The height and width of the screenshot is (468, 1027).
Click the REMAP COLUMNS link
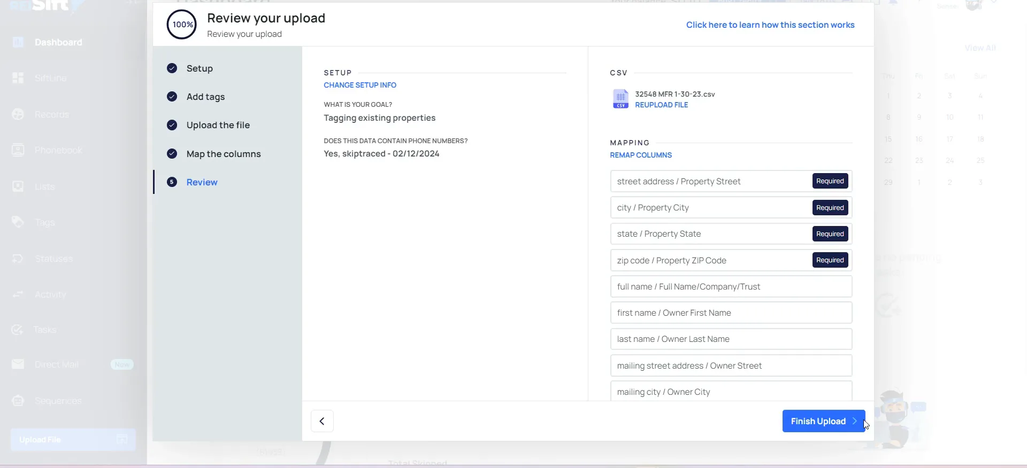pyautogui.click(x=641, y=155)
